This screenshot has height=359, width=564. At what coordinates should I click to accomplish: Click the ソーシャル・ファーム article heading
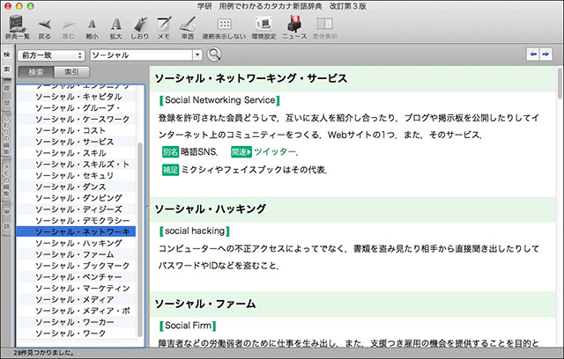tap(205, 304)
